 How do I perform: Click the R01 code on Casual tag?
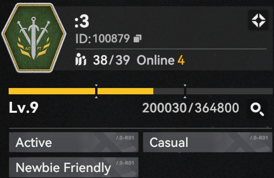tap(259, 138)
